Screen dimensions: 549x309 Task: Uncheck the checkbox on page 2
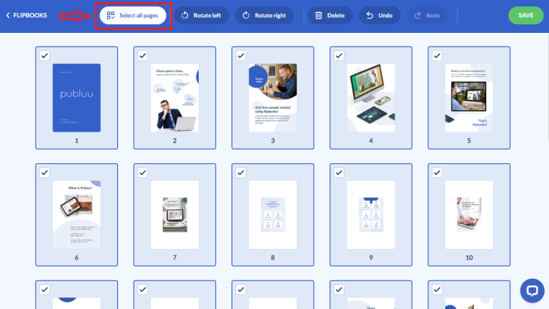coord(142,55)
